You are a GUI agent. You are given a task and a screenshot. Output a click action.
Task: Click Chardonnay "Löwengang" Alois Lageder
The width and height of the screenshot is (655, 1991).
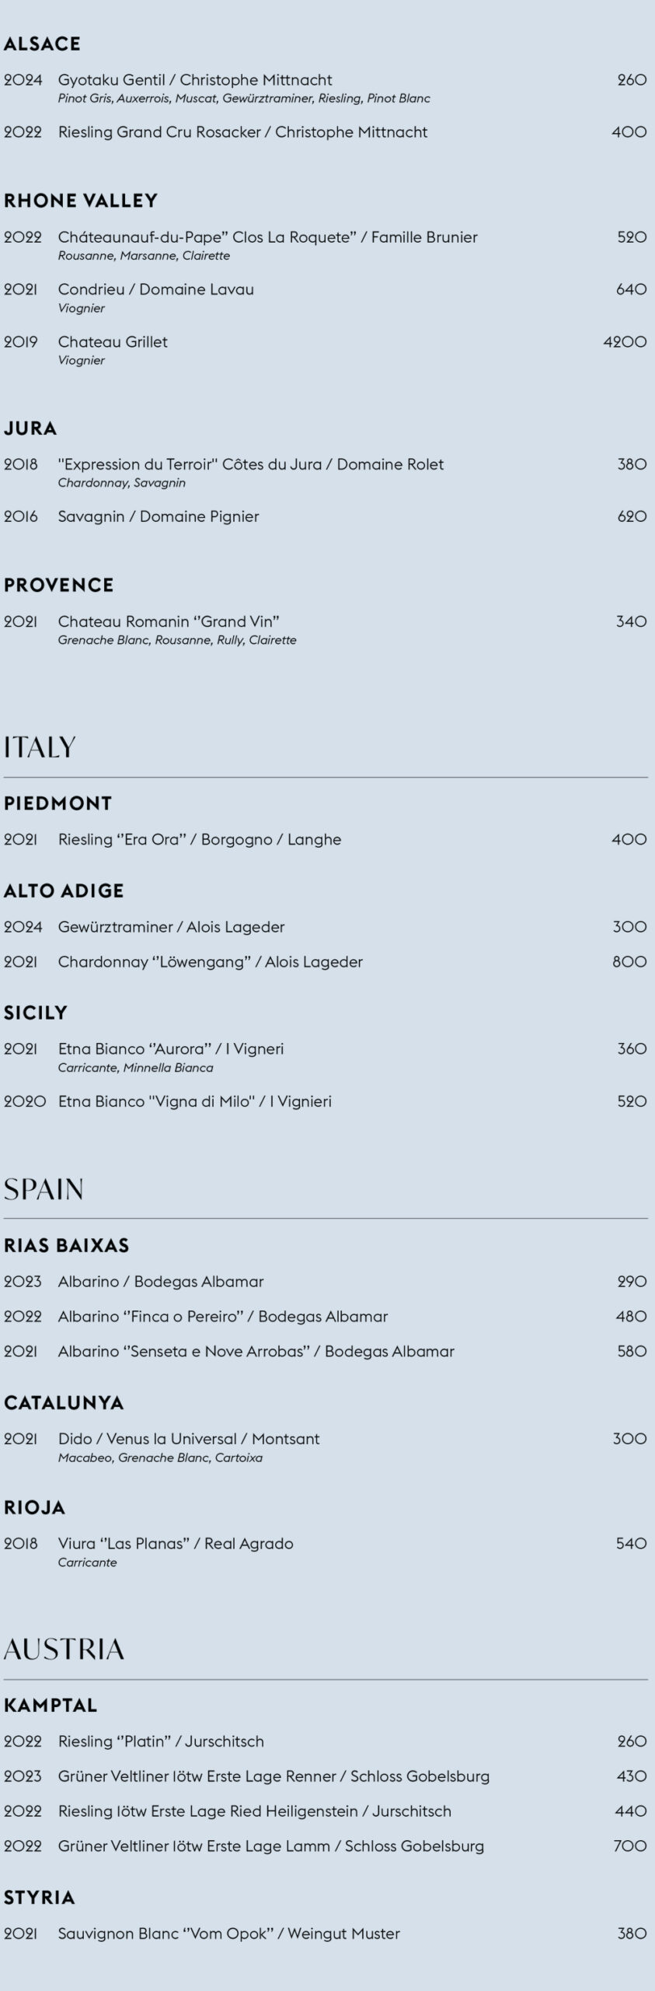[x=210, y=961]
